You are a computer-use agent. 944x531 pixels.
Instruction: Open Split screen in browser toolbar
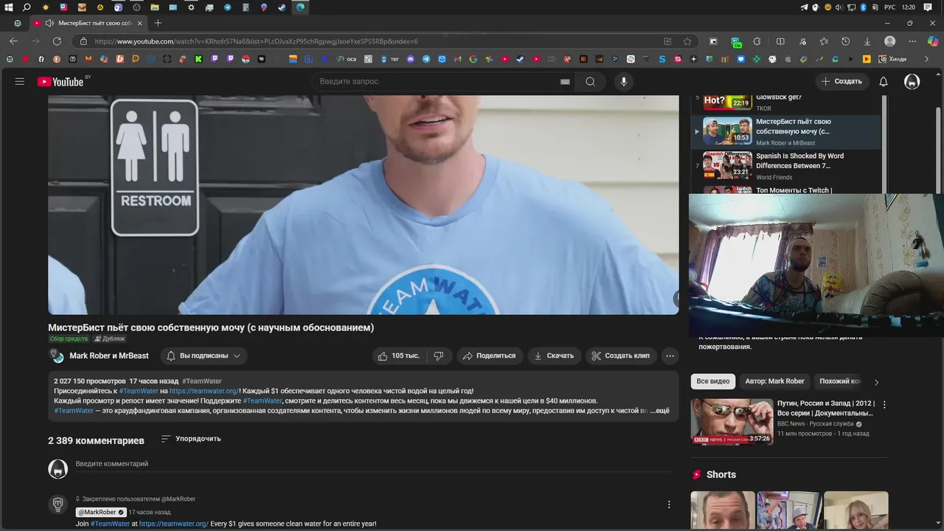pyautogui.click(x=780, y=41)
